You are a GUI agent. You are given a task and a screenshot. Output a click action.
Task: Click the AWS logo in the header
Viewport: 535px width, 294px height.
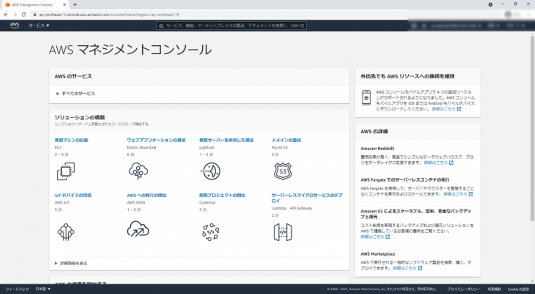[x=14, y=25]
